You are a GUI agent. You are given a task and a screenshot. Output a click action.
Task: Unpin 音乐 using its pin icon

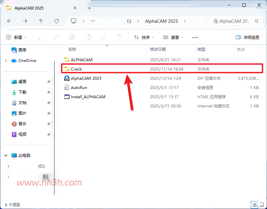point(48,124)
